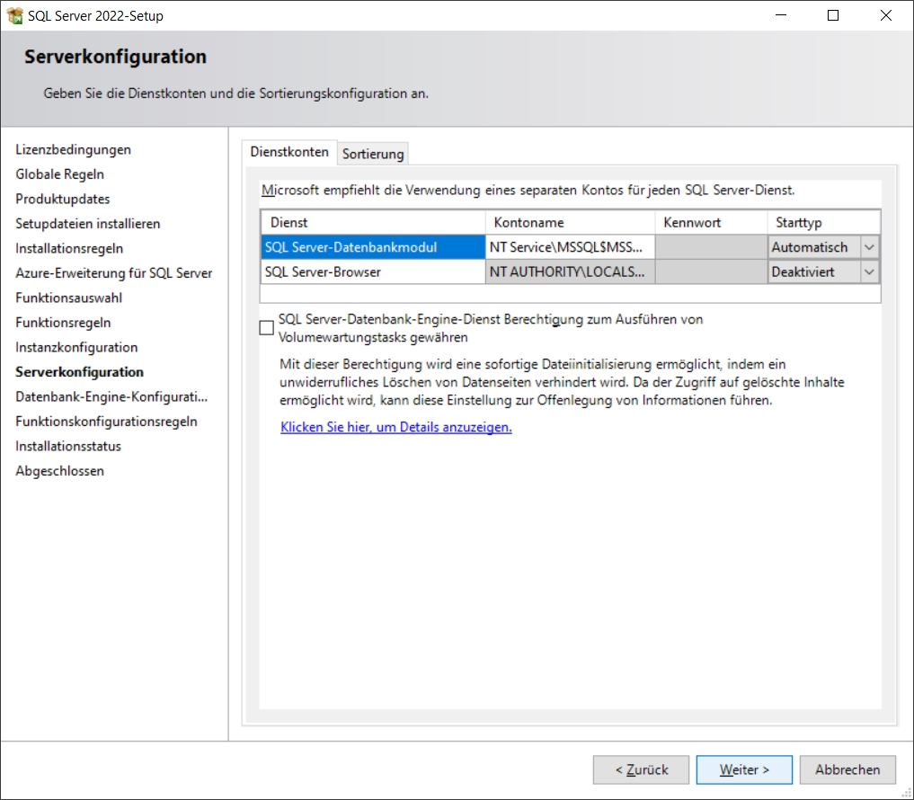Click Instanzkonfiguration step in sidebar
914x800 pixels.
(77, 348)
